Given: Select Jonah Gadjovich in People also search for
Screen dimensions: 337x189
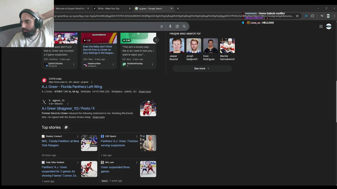Looking at the screenshot, I should (x=194, y=50).
